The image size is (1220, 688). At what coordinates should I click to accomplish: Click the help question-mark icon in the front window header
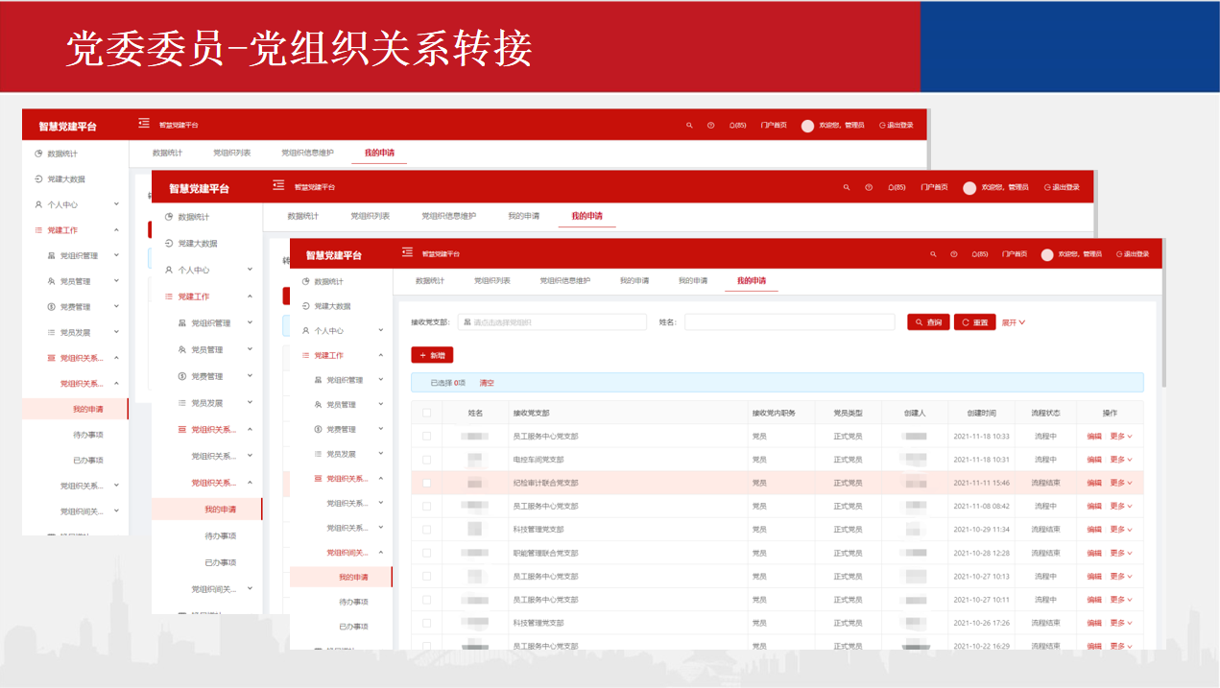(954, 254)
